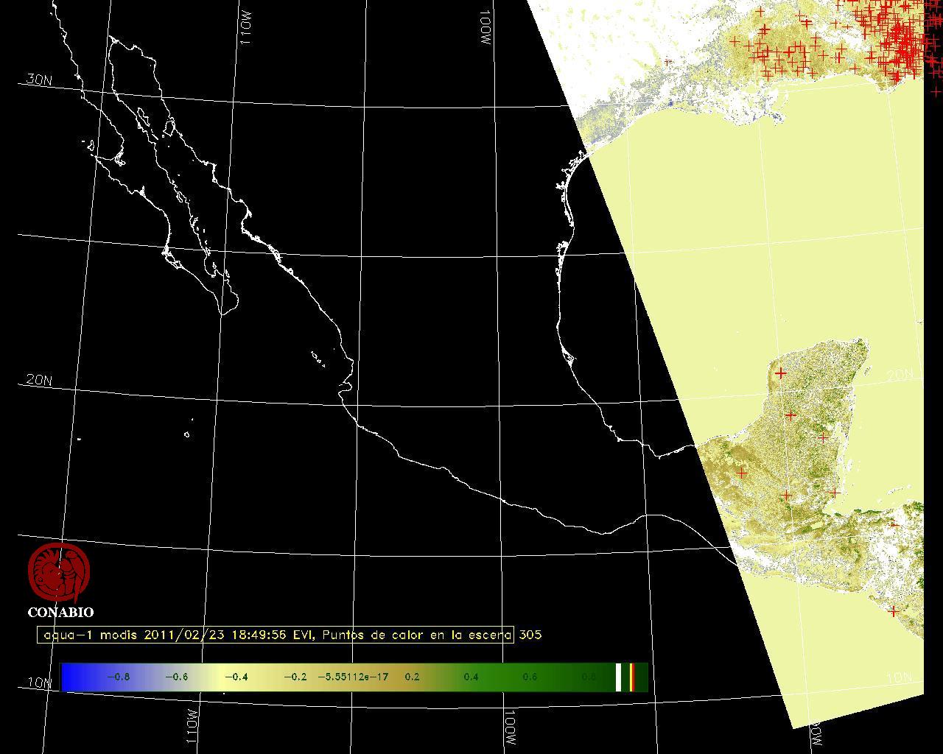Viewport: 943px width, 754px height.
Task: Click the isolated small red cross near Texas coast
Action: 668,62
